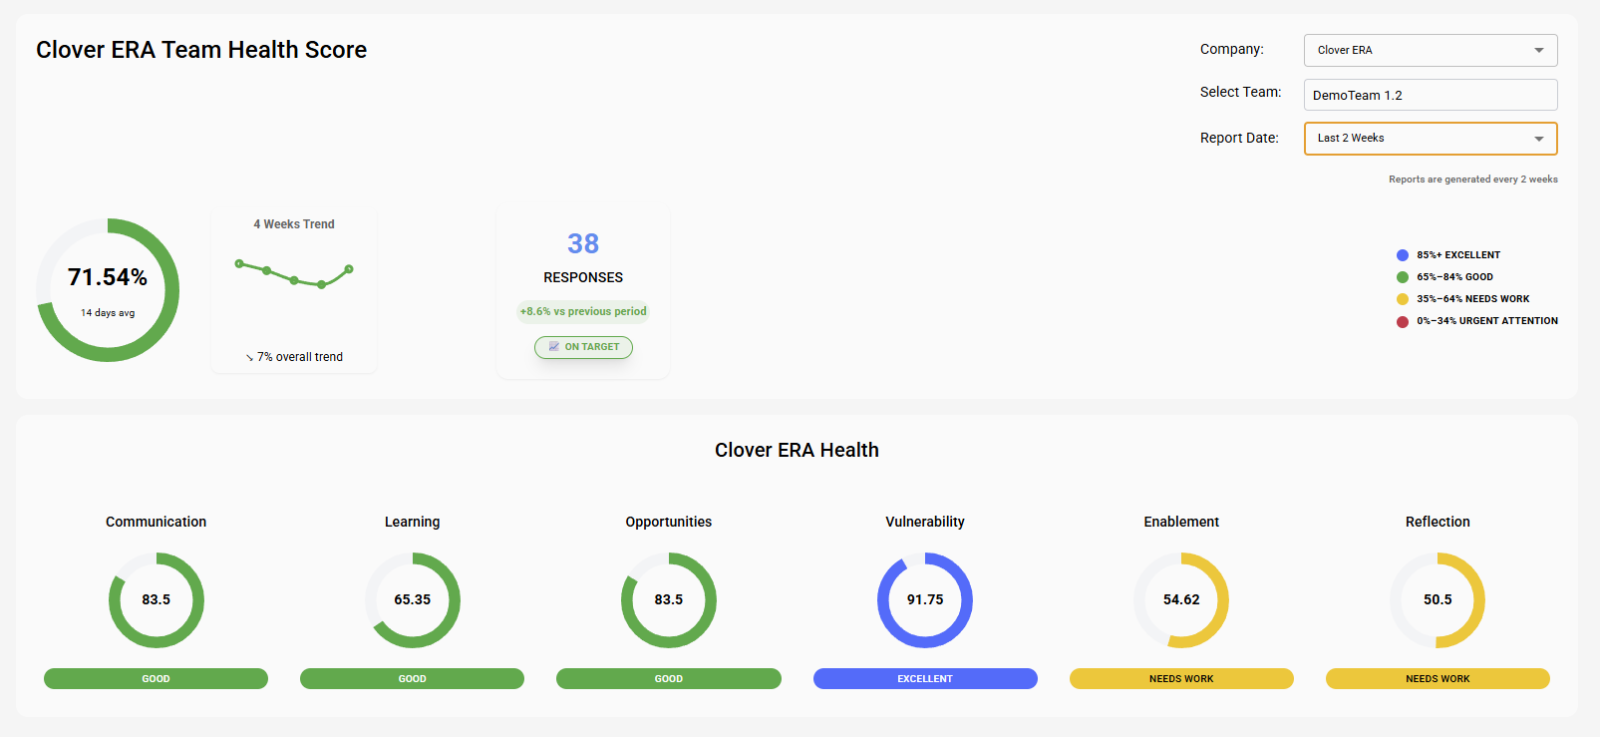Click the Communication 83.5 donut gauge
Image resolution: width=1600 pixels, height=737 pixels.
pyautogui.click(x=157, y=600)
